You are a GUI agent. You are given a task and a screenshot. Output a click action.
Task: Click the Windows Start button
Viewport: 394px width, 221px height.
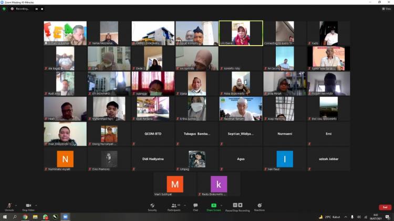coord(4,217)
